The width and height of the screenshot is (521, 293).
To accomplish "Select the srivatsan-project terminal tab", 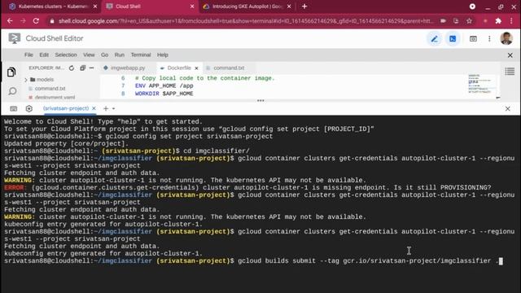I will point(66,108).
